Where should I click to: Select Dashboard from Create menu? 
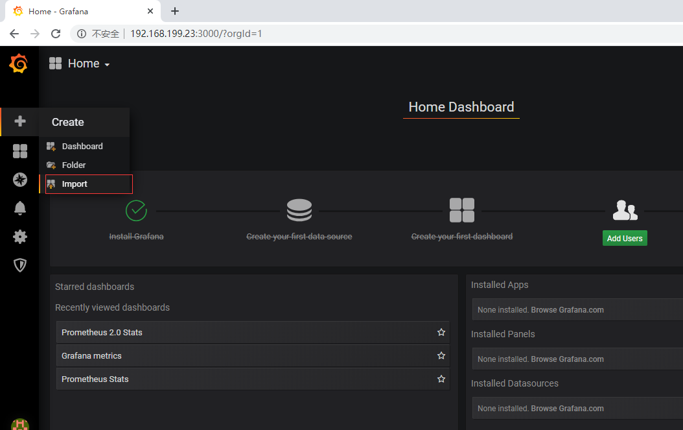[x=84, y=146]
